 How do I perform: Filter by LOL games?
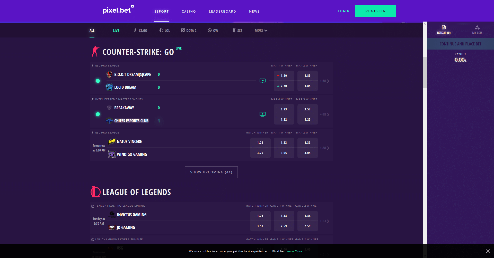tap(165, 31)
